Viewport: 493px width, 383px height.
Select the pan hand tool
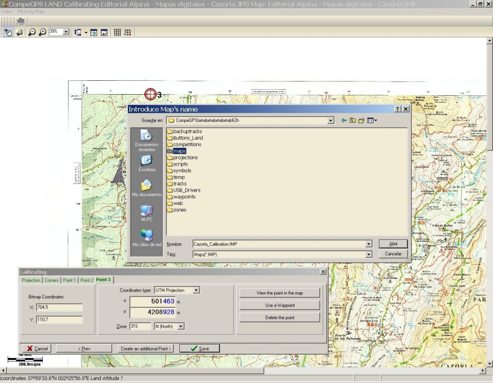8,32
